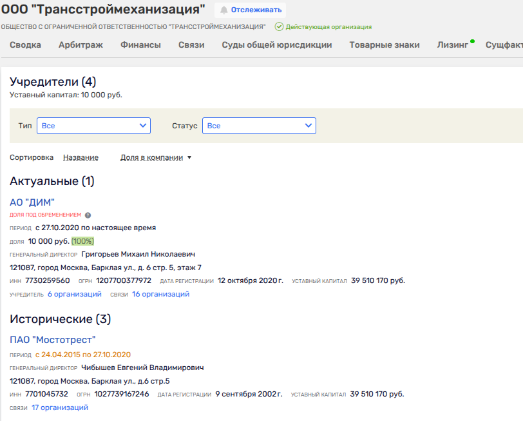Viewport: 523px width, 421px height.
Task: Select the Связи tab
Action: click(191, 45)
